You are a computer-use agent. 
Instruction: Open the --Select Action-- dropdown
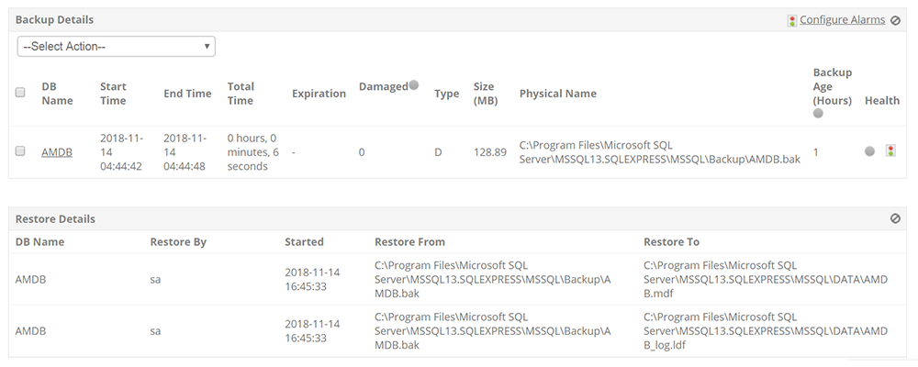click(x=117, y=46)
